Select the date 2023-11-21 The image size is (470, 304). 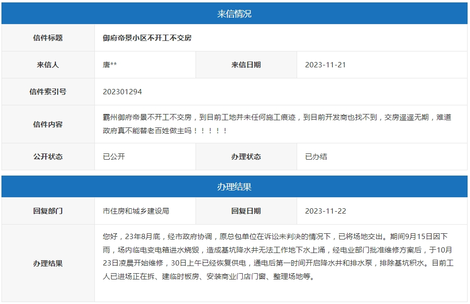pos(325,64)
